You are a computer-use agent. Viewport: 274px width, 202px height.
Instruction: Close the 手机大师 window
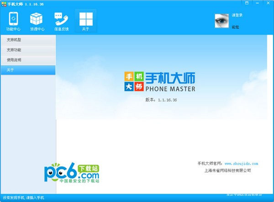click(268, 3)
